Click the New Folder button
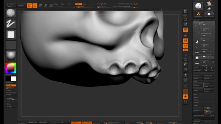This screenshot has width=221, height=124. 199,71
